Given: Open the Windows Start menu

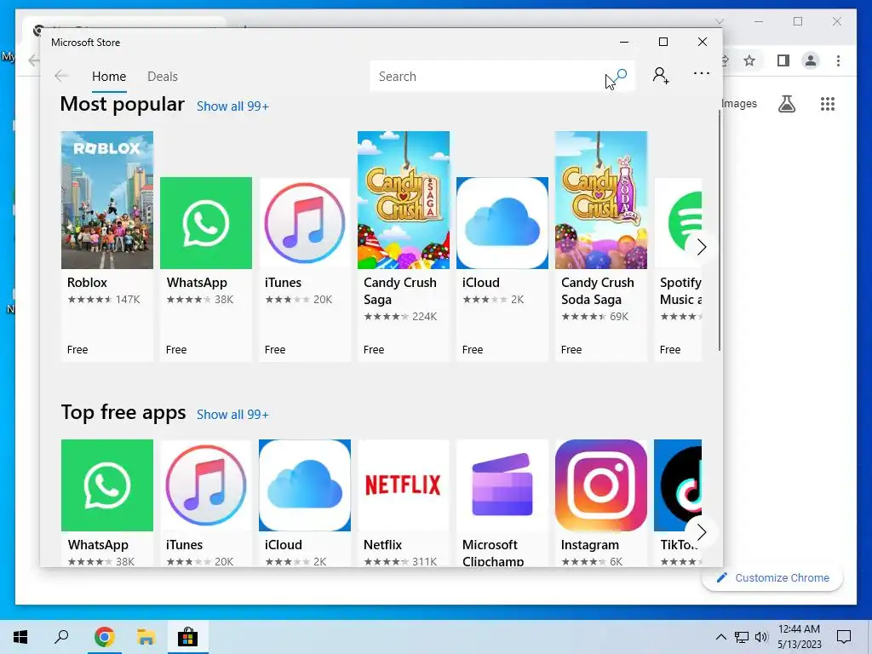Looking at the screenshot, I should coord(20,637).
